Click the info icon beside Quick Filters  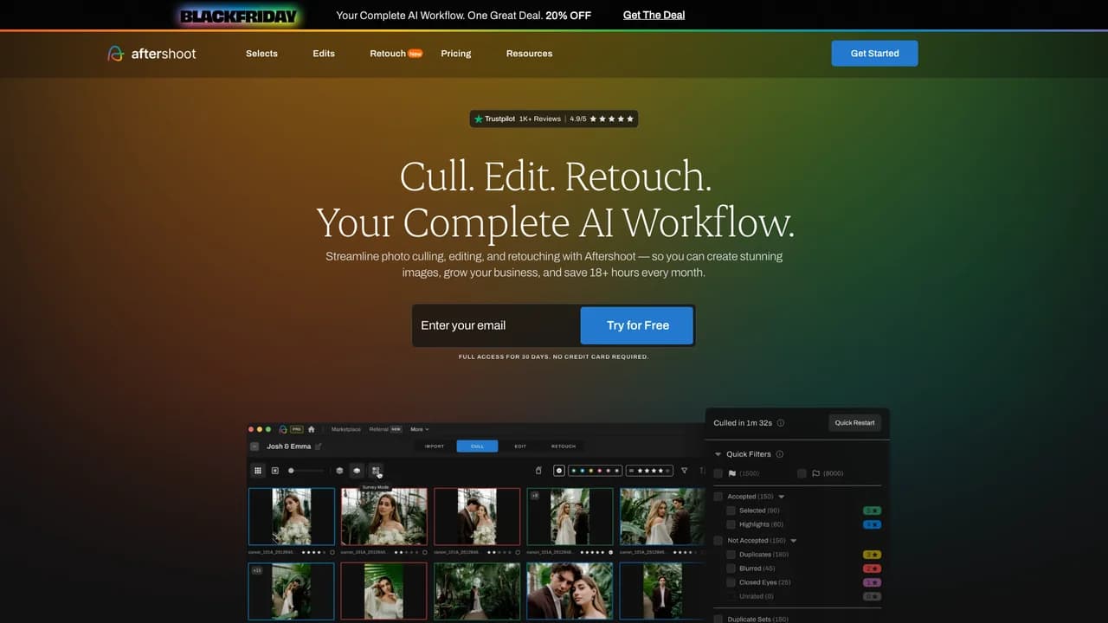coord(780,454)
